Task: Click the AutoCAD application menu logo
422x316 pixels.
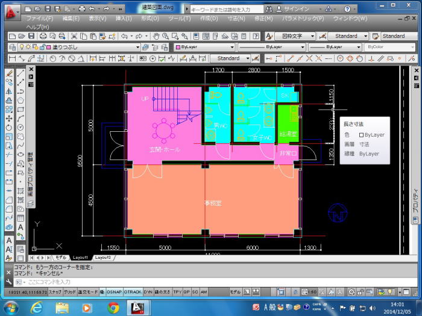Action: tap(11, 13)
